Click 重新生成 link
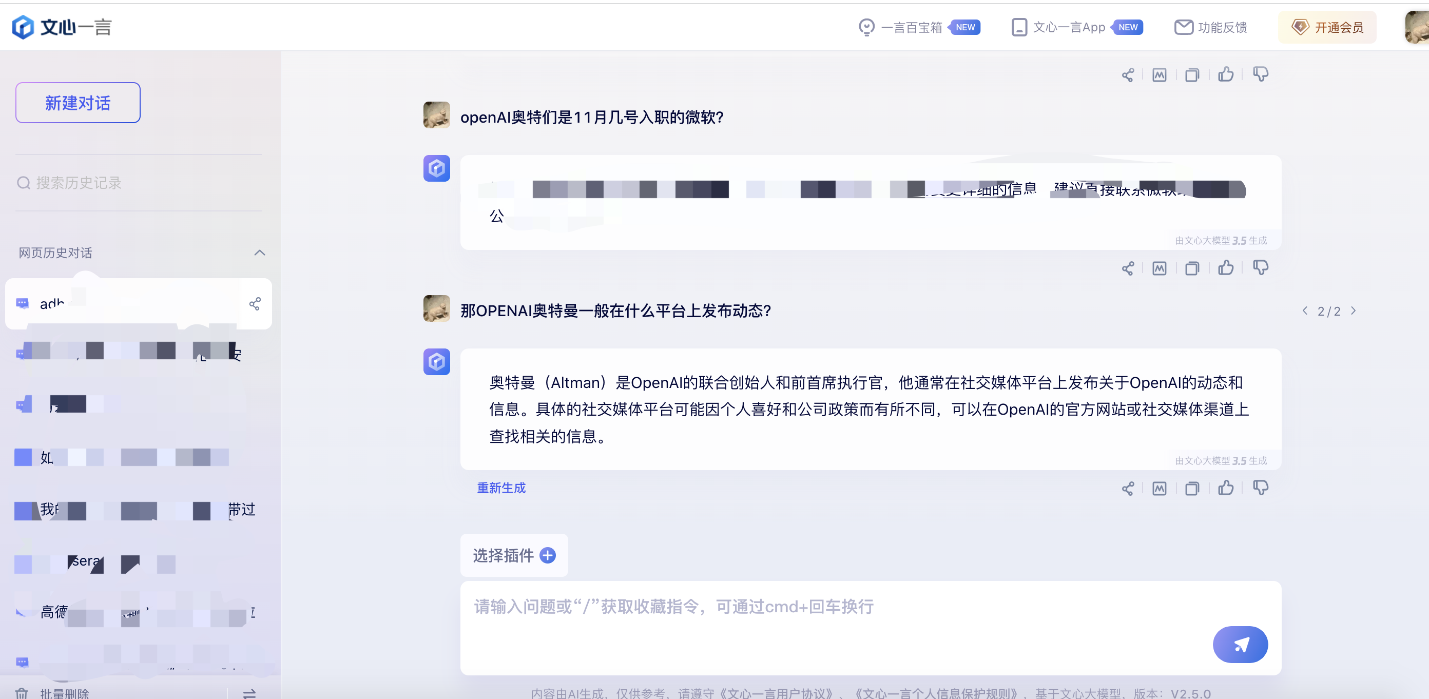Screen dimensions: 1429x699 click(x=501, y=488)
